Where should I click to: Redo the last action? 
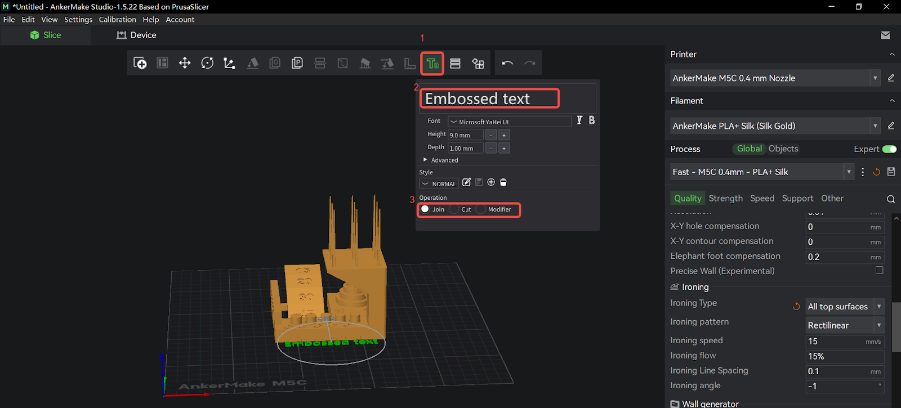pos(530,63)
